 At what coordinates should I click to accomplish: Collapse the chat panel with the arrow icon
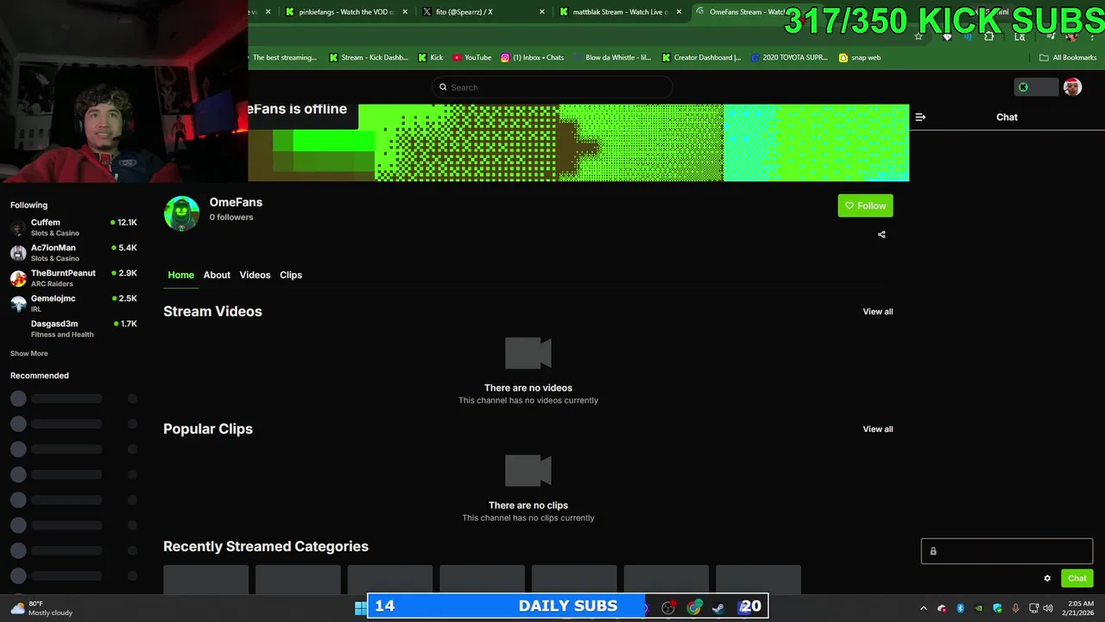920,117
